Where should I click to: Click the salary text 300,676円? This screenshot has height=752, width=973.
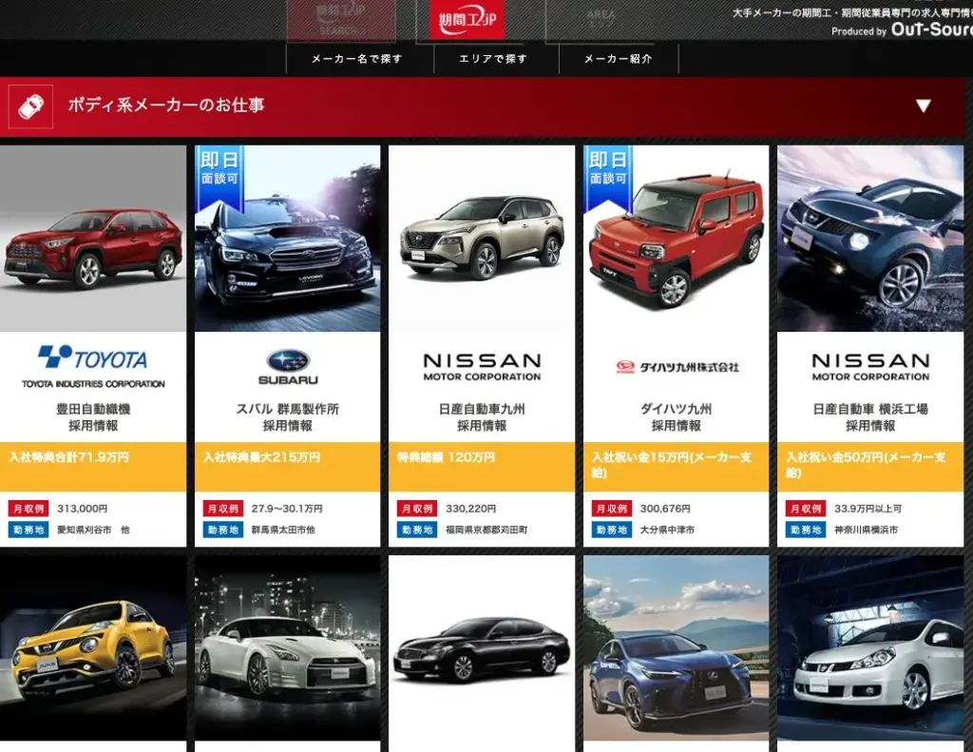pyautogui.click(x=665, y=509)
